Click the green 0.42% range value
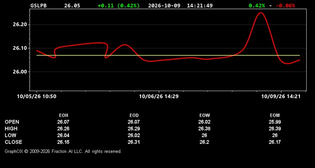This screenshot has height=168, width=315. (x=257, y=5)
